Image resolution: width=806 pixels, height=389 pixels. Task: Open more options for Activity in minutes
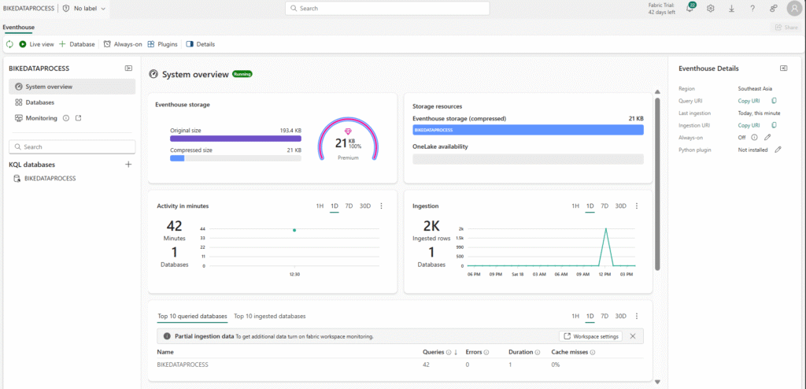382,206
